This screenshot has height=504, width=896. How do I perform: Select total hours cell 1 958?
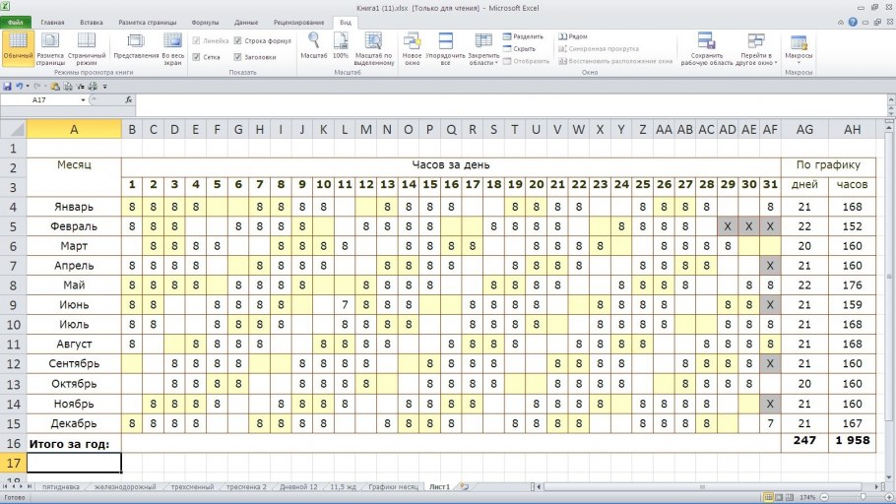click(852, 441)
